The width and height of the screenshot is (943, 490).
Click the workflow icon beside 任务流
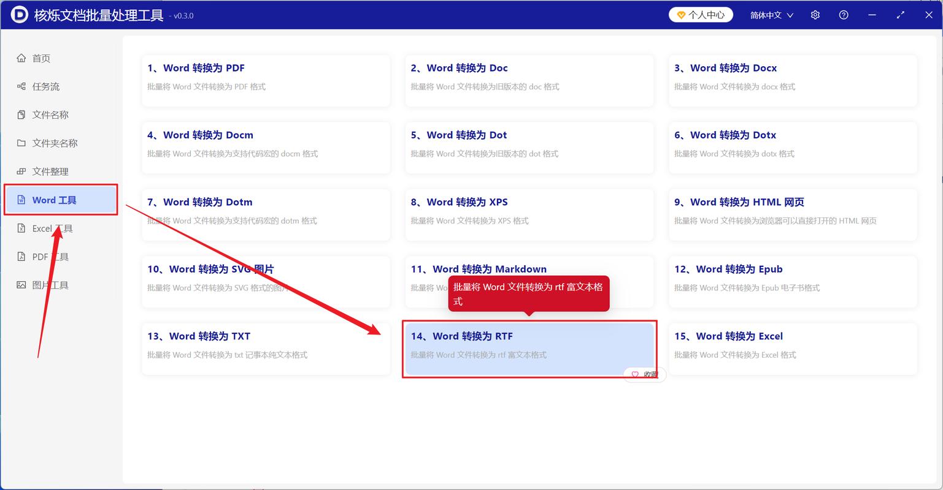[21, 86]
